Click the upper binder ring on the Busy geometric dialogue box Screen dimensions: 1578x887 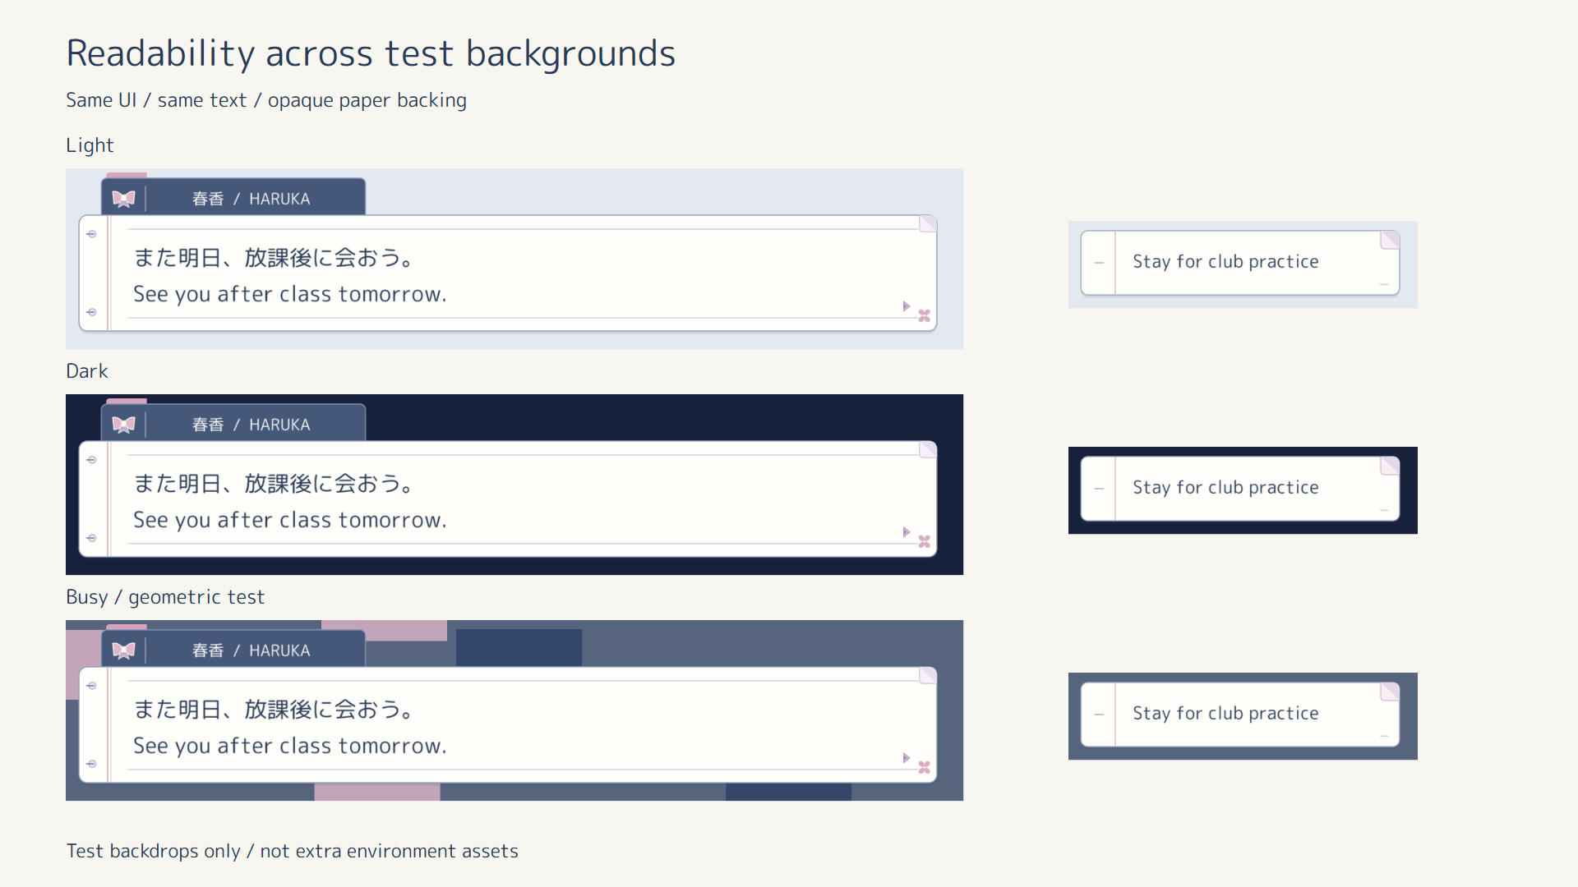(x=91, y=686)
